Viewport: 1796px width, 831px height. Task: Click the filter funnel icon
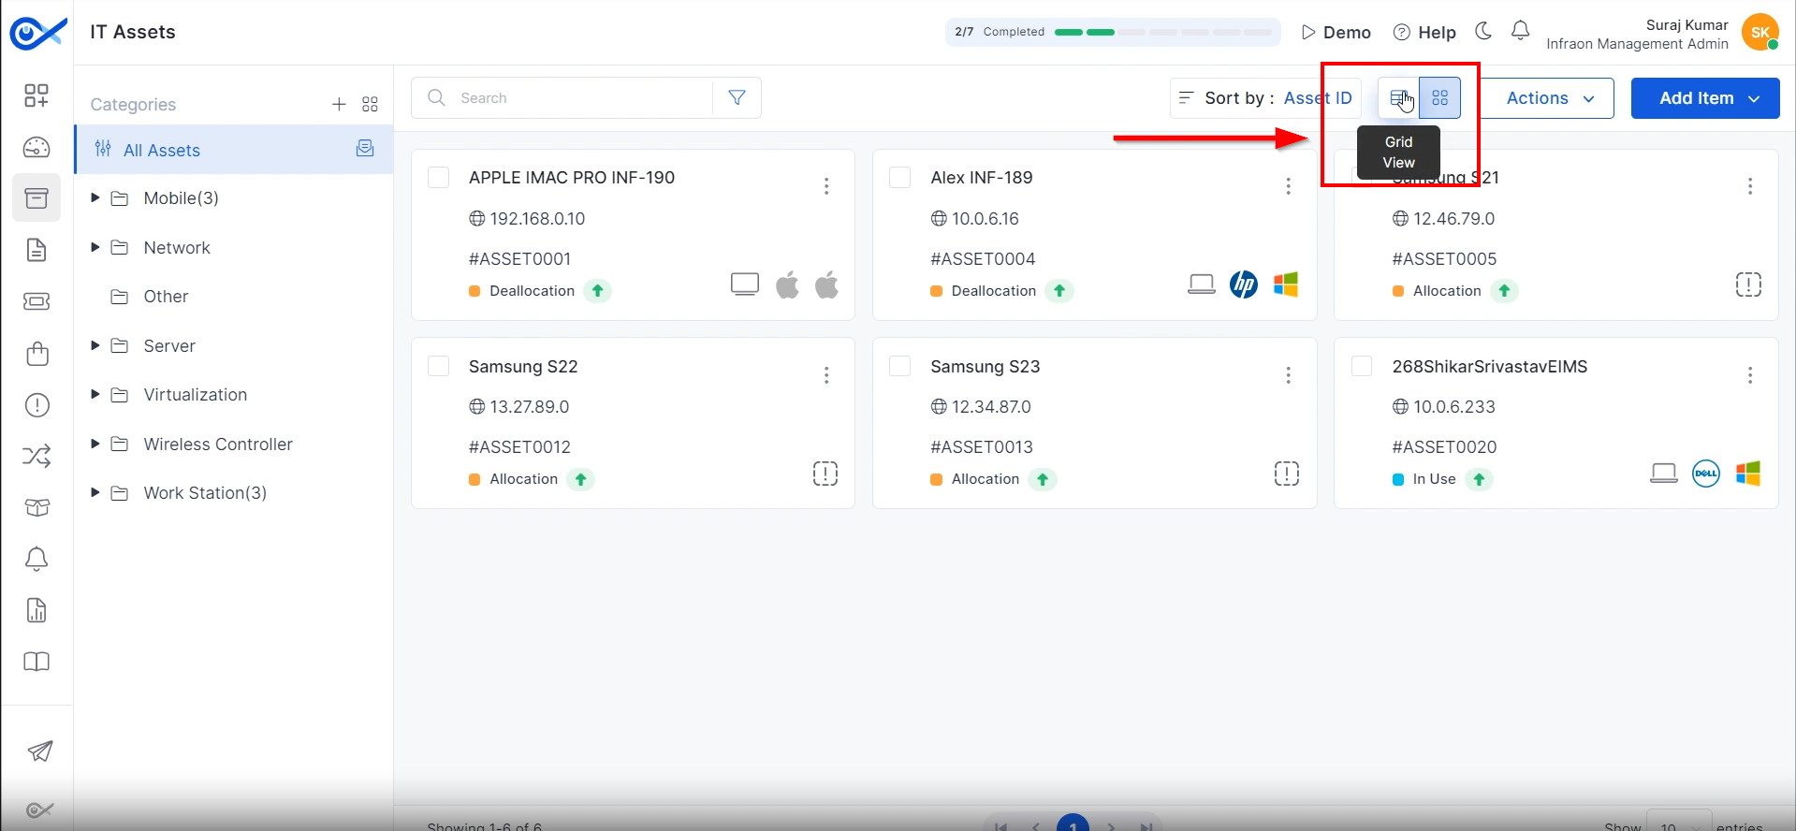(x=737, y=98)
